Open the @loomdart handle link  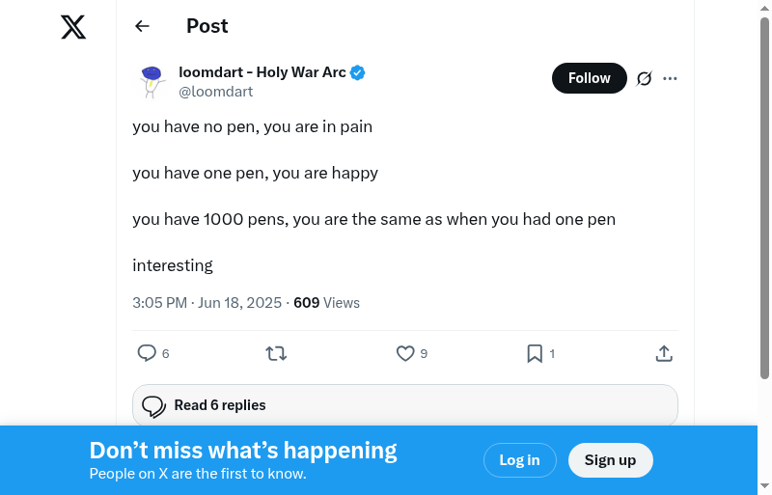pos(216,92)
